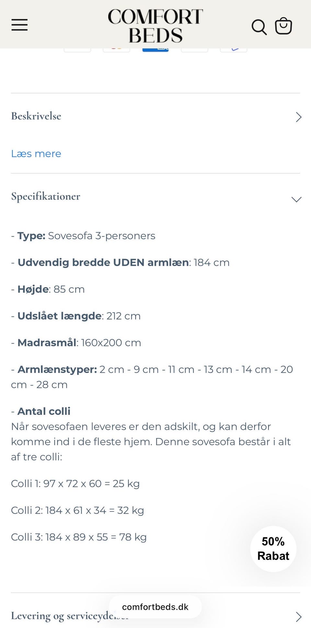Tap the comfortbeds.dk address pill
This screenshot has width=311, height=628.
coord(155,607)
